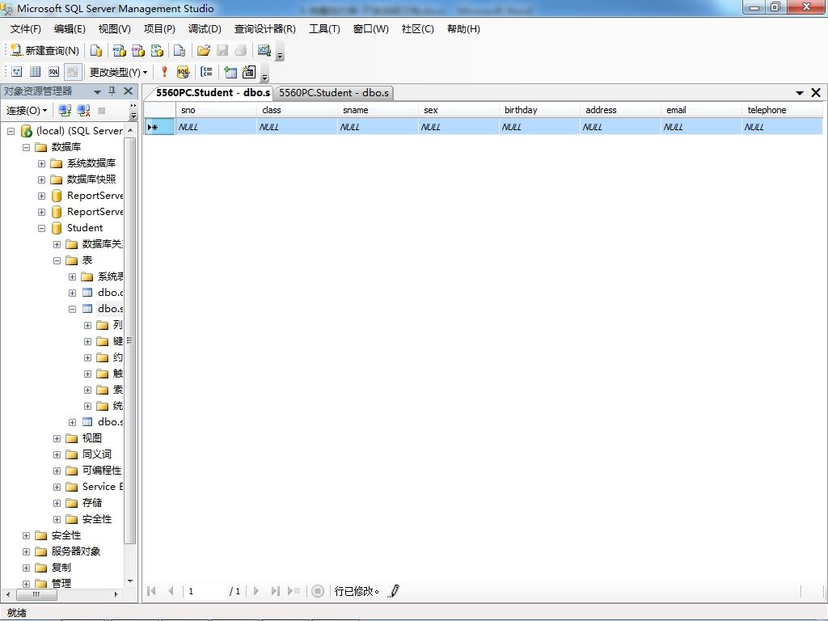Toggle the Show SQL Pane icon
The height and width of the screenshot is (621, 828).
pyautogui.click(x=54, y=71)
